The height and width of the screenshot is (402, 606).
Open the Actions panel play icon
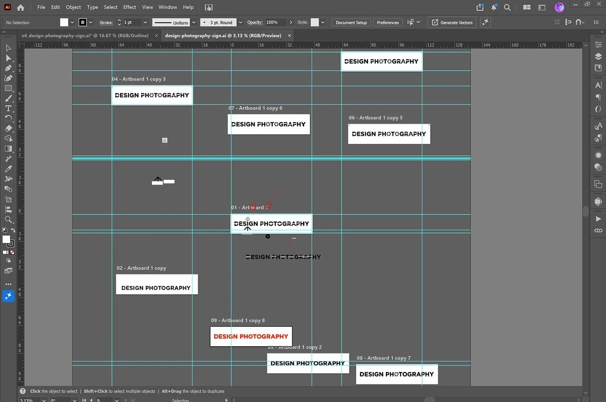tap(598, 219)
